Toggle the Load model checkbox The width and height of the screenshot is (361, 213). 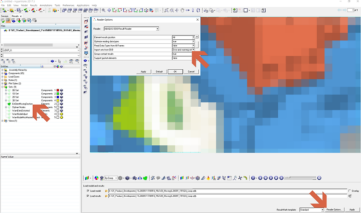[88, 191]
